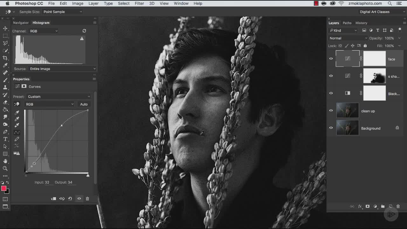
Task: Click the white point slider below curve
Action: click(x=88, y=175)
